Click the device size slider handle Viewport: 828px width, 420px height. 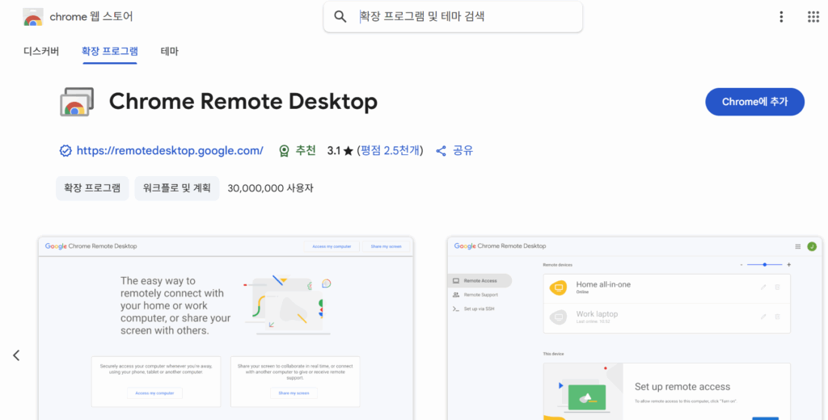point(765,265)
